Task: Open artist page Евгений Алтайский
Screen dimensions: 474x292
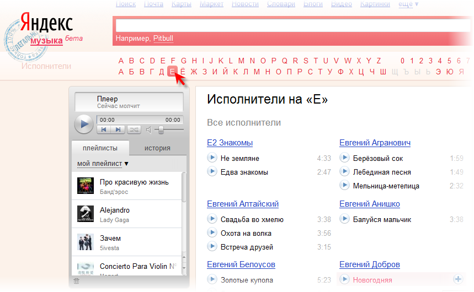Action: pyautogui.click(x=243, y=204)
